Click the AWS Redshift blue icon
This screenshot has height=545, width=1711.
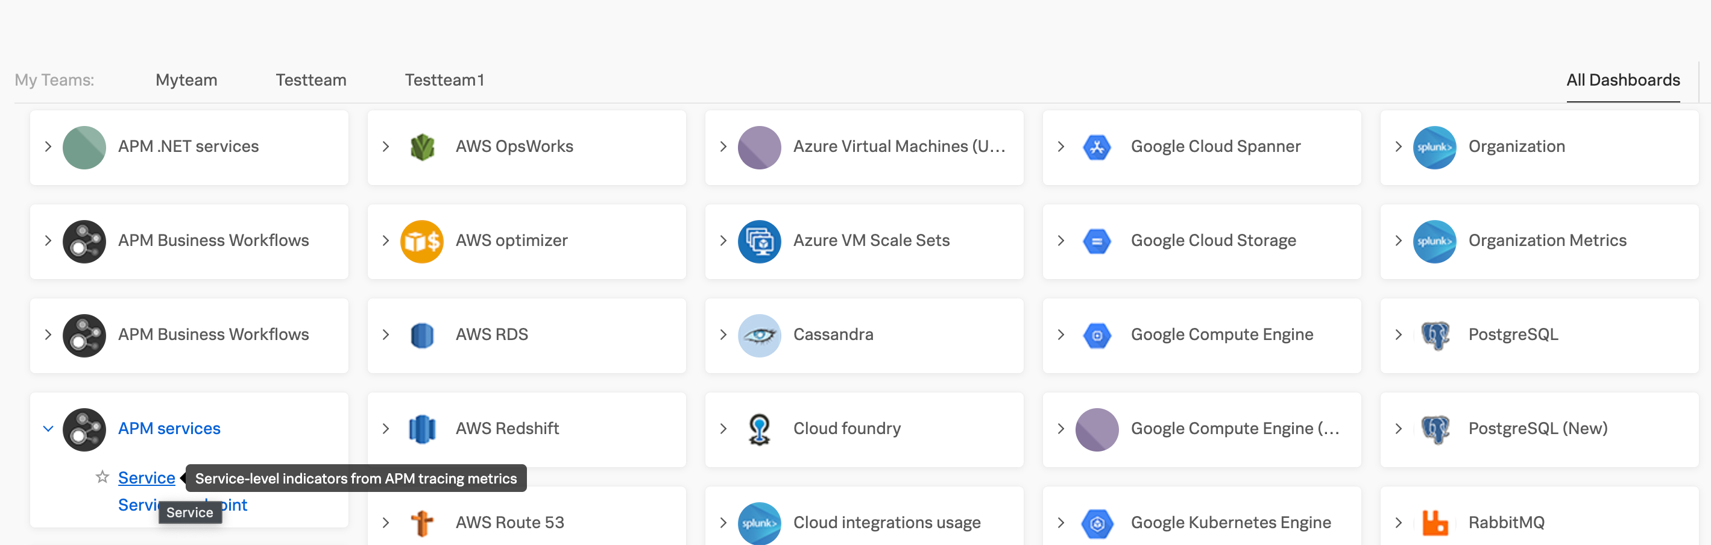(422, 429)
